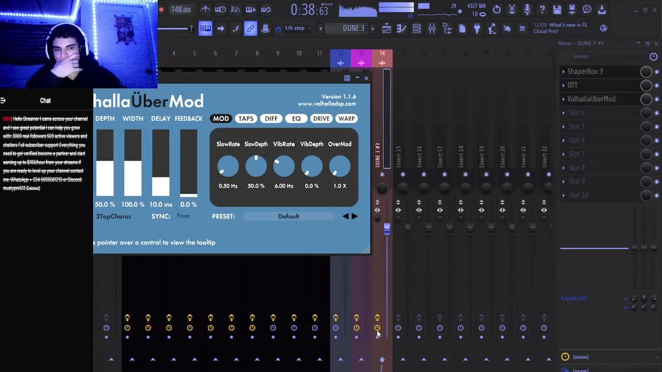This screenshot has width=662, height=372.
Task: Open the project info speech bubble icon
Action: point(587,9)
